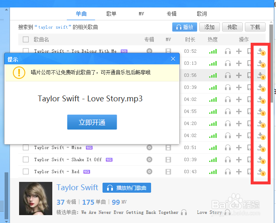Open MV film icon for Mine

pyautogui.click(x=168, y=147)
